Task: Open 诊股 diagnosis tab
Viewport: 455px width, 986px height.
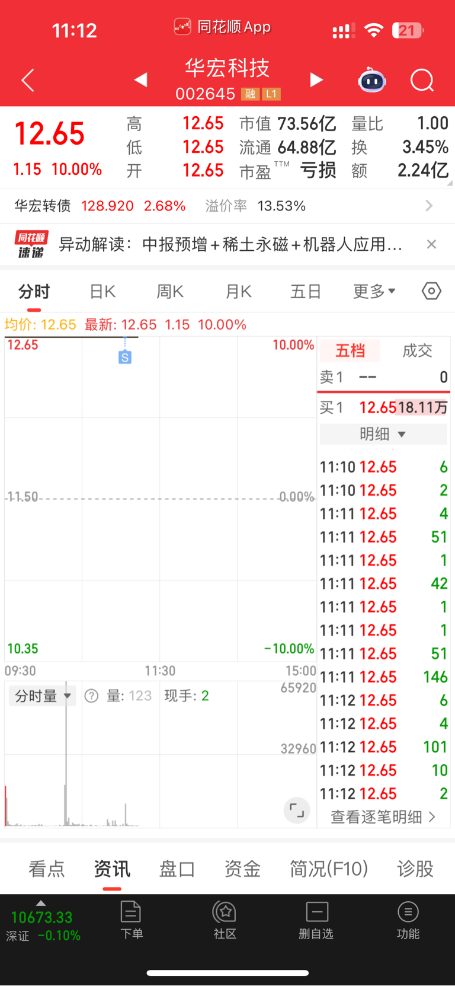Action: tap(415, 869)
